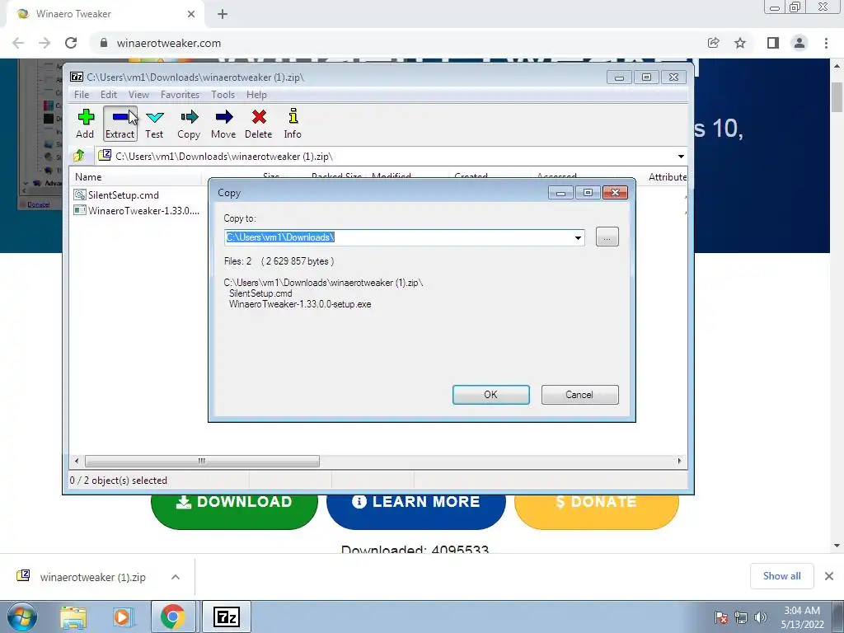Click the Extract toolbar icon
This screenshot has width=844, height=633.
[120, 124]
